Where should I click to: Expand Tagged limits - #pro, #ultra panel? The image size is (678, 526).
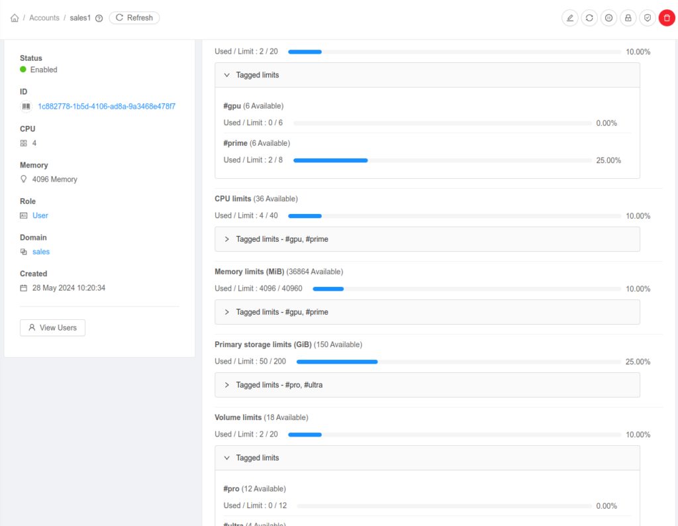427,385
